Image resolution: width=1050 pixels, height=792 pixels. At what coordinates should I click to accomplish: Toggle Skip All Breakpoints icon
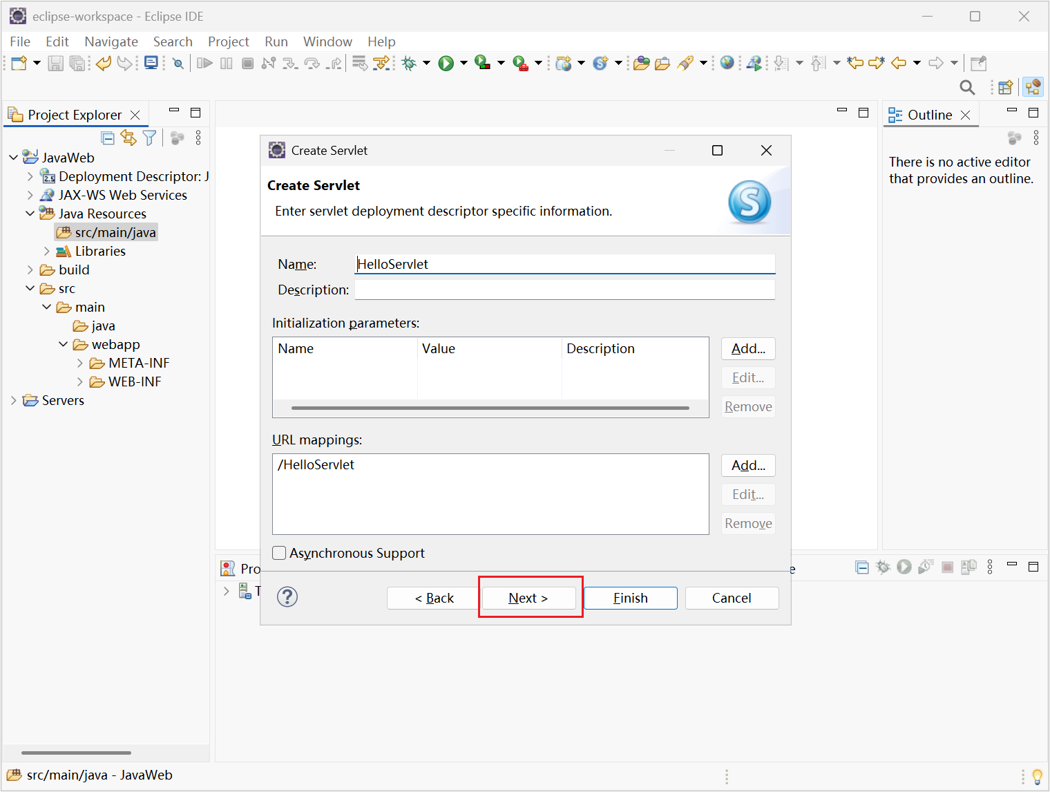point(178,64)
